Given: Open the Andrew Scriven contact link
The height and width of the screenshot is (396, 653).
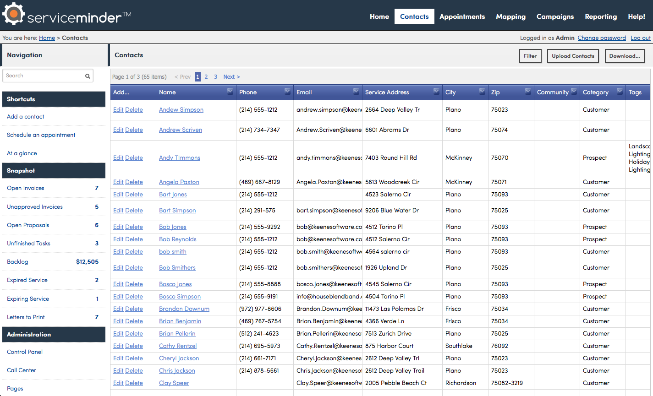Looking at the screenshot, I should click(x=180, y=130).
